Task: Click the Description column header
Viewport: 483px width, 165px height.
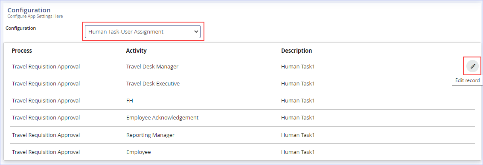Action: 297,51
